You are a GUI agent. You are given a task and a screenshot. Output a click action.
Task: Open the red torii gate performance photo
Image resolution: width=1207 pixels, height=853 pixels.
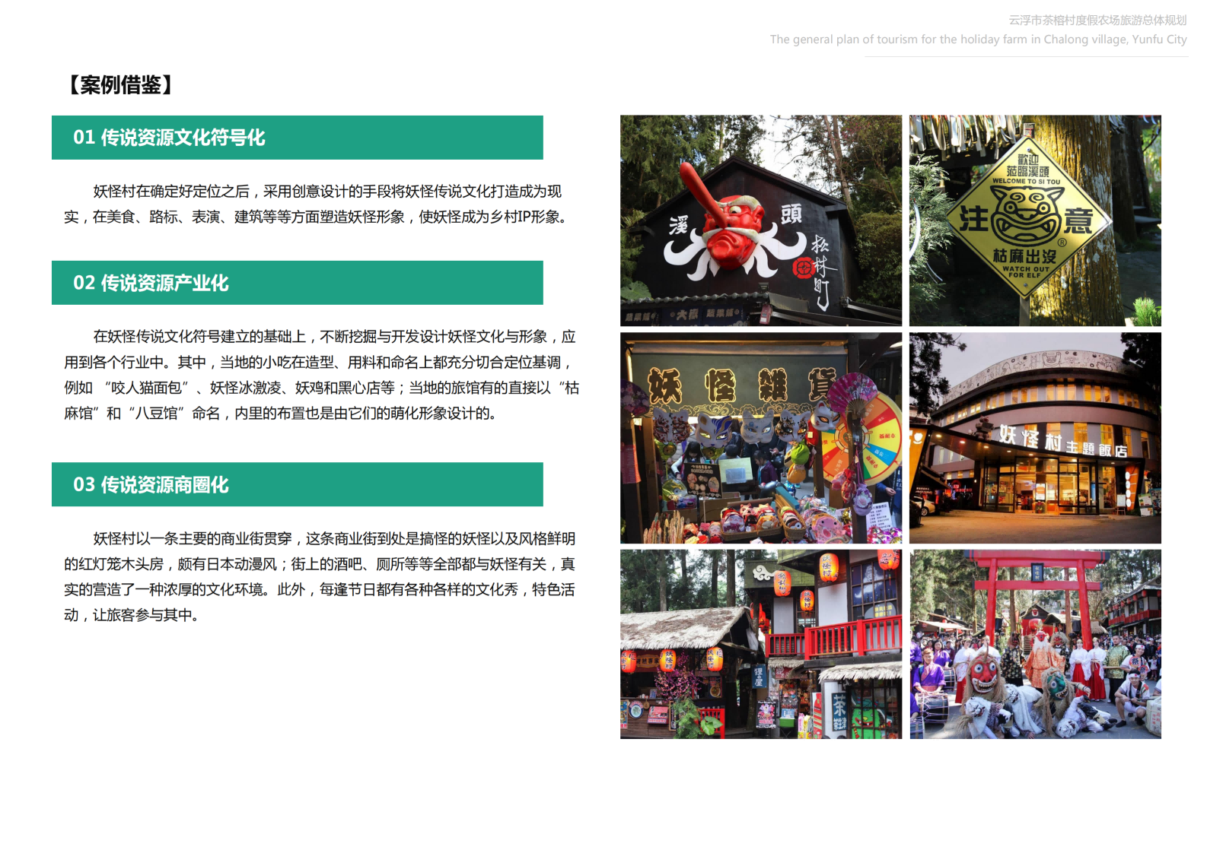click(x=1035, y=644)
